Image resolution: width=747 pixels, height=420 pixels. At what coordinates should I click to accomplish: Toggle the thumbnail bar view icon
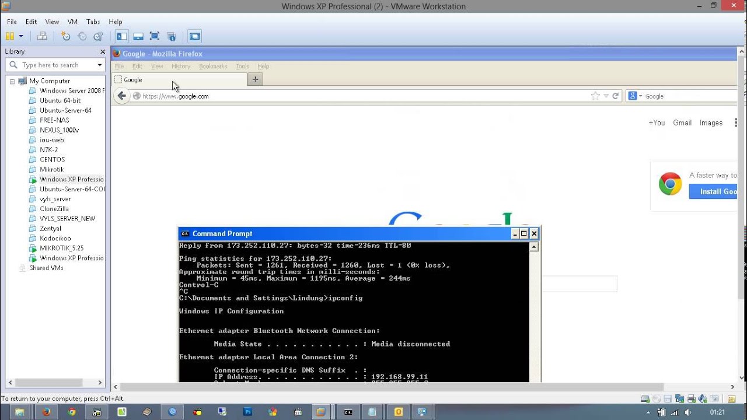[138, 36]
